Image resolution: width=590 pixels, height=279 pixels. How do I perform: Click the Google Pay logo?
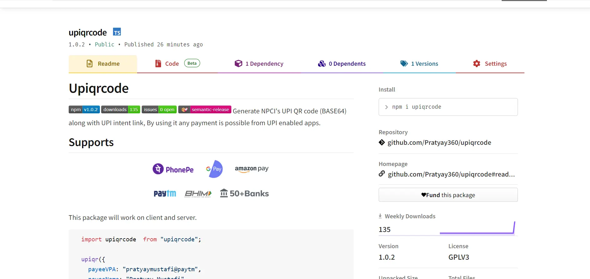[214, 169]
